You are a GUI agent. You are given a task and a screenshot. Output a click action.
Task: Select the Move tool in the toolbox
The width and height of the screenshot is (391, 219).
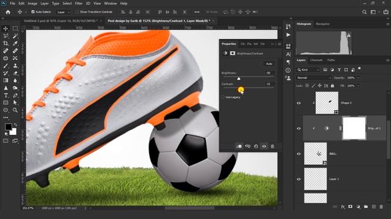click(5, 29)
